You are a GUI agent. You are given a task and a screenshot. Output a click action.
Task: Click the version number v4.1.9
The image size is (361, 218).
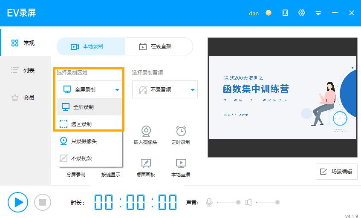coord(352,216)
